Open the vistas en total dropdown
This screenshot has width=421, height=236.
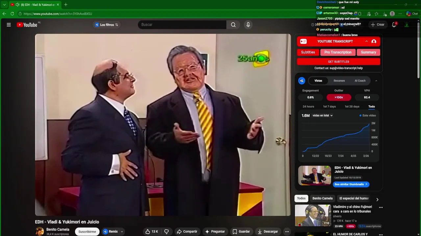[322, 115]
